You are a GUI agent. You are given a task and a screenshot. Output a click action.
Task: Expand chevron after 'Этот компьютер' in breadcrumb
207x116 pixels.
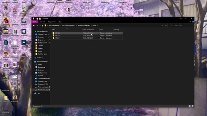(61, 25)
